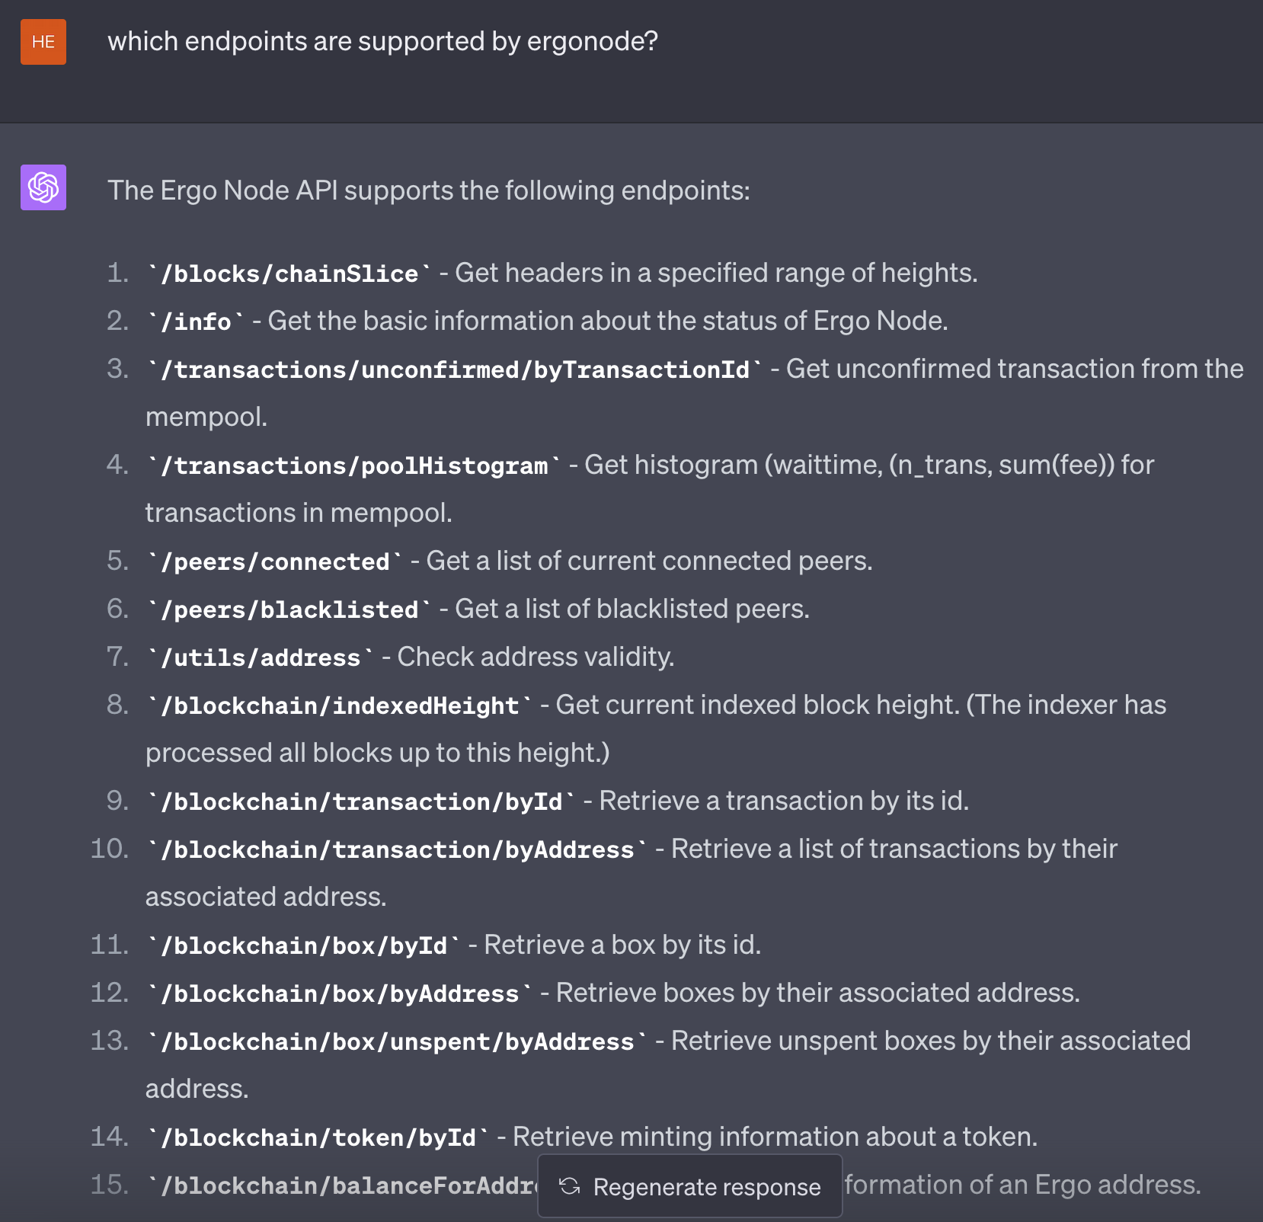Click the /blocks/chainSlice endpoint code
Screen dimensions: 1263x1222
pos(289,274)
